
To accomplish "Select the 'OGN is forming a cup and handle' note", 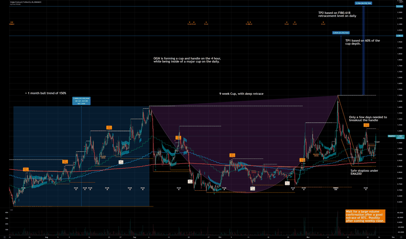I will 187,60.
